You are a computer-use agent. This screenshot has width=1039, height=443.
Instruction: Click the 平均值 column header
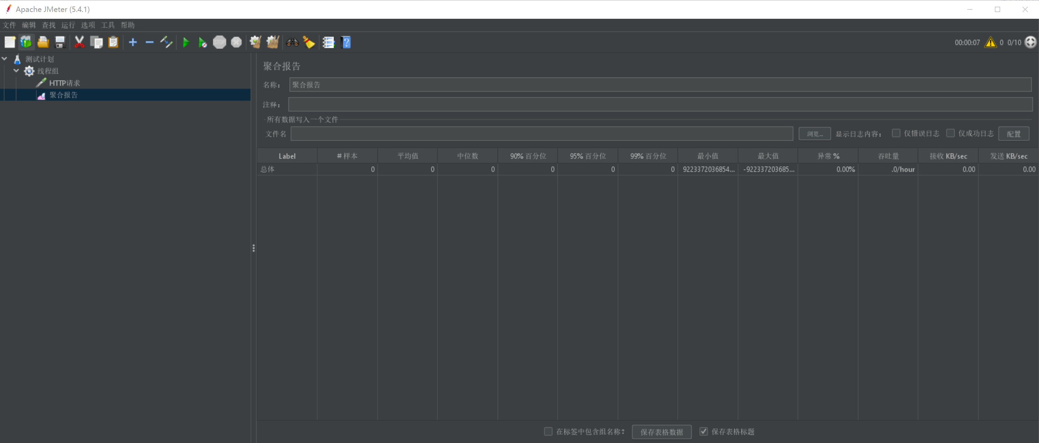[x=407, y=156]
